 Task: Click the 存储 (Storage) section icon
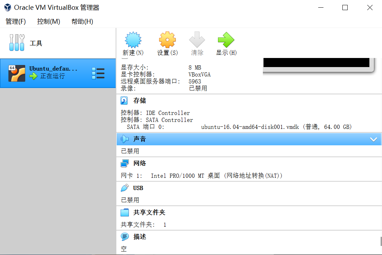pos(124,100)
